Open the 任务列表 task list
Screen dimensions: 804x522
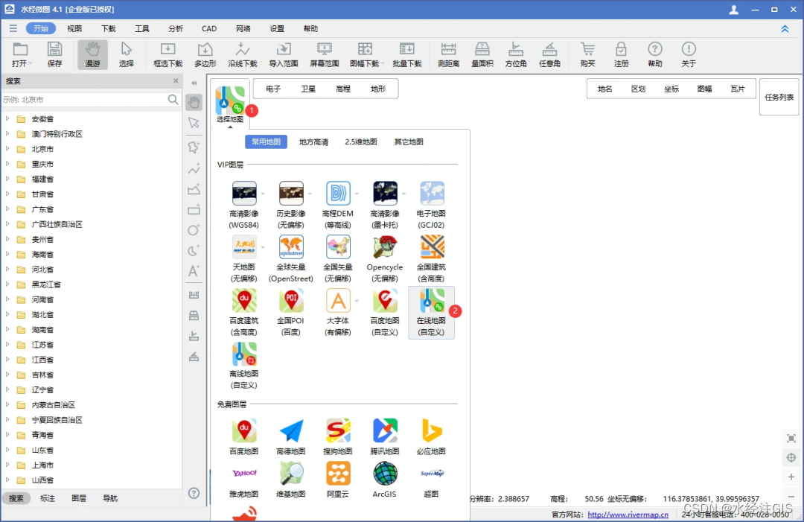point(779,97)
